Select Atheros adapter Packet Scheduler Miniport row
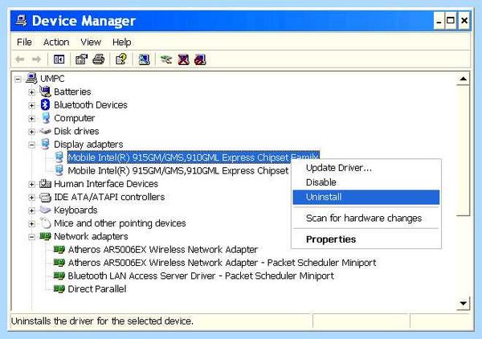 [222, 263]
